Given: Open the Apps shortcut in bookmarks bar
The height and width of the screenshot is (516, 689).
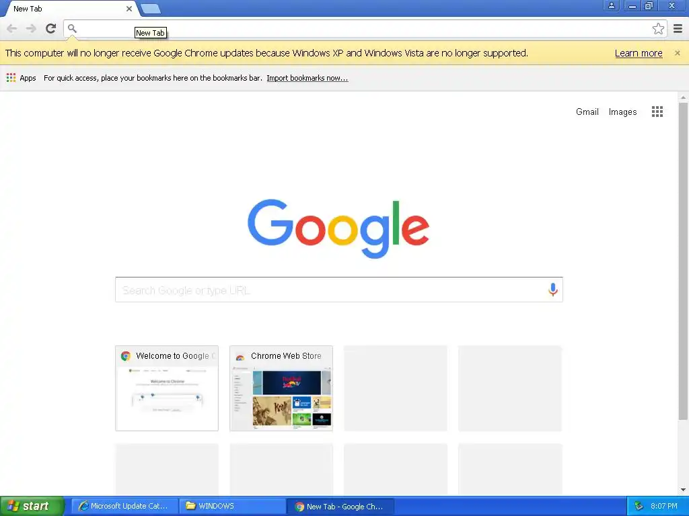Looking at the screenshot, I should [x=21, y=78].
